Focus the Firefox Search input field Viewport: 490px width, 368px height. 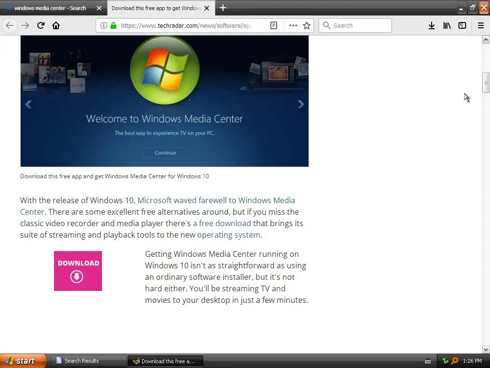click(356, 25)
